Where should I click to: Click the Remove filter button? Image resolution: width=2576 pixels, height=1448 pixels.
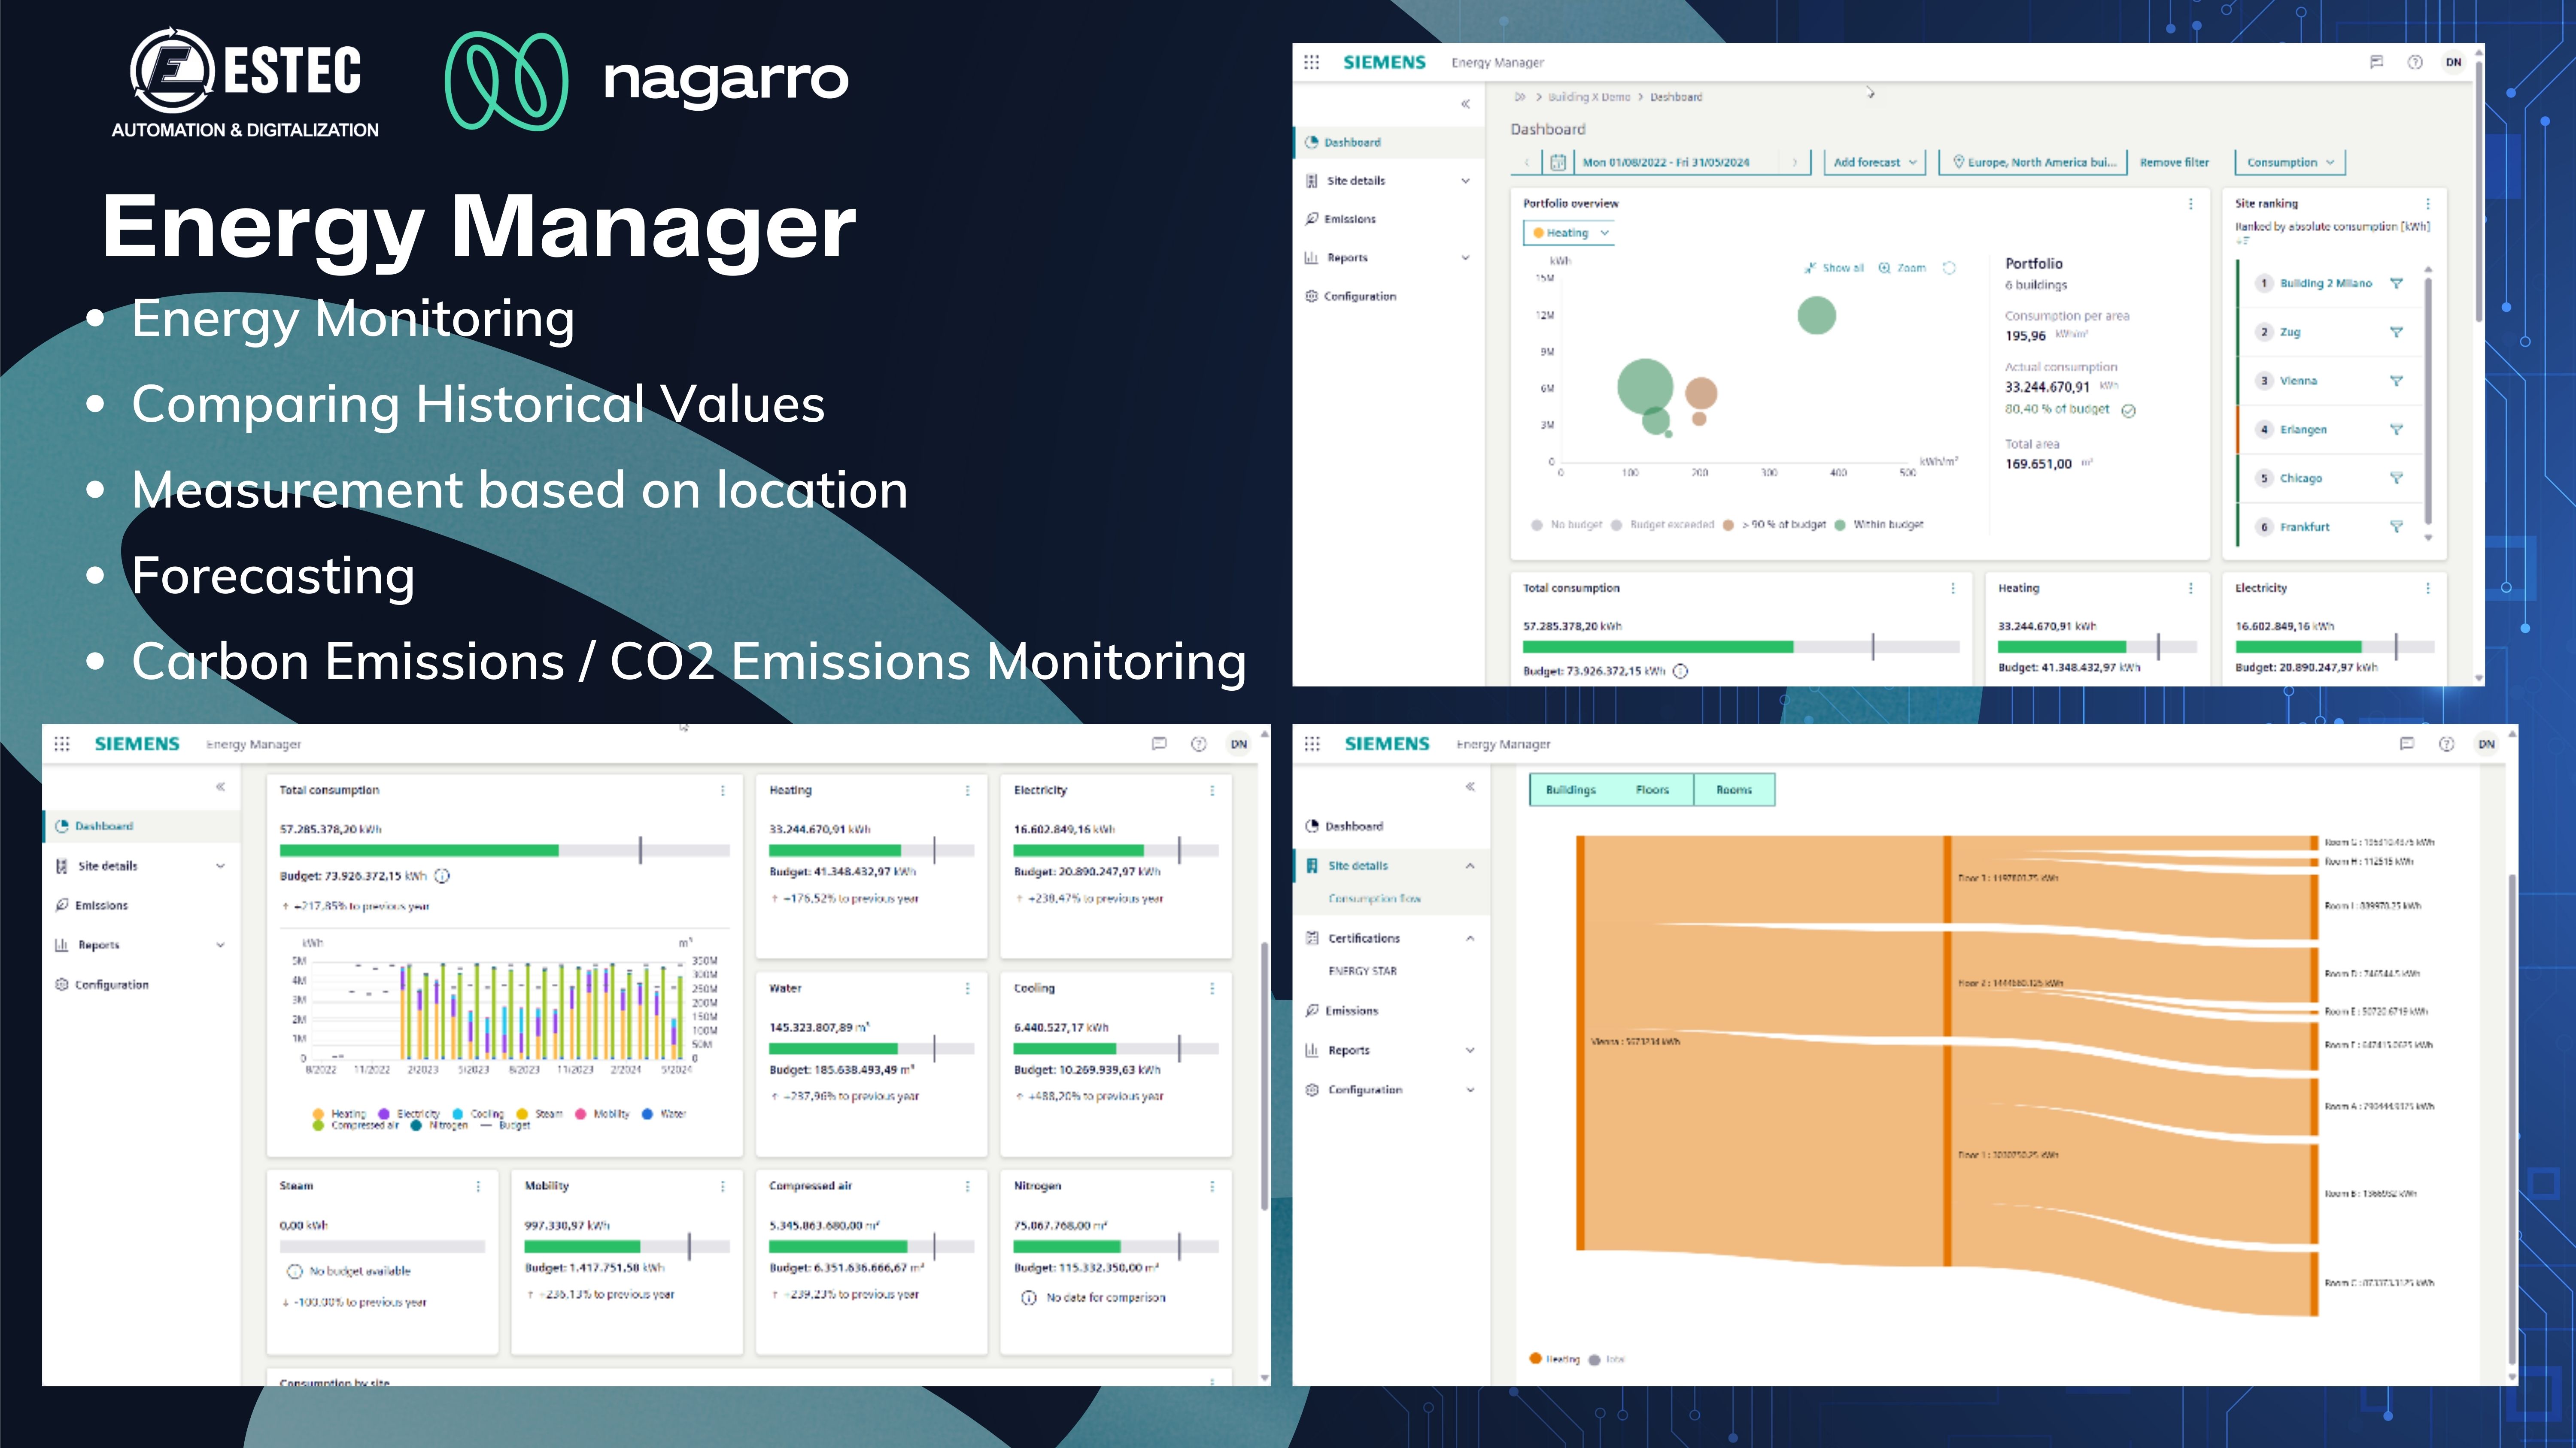[2174, 162]
